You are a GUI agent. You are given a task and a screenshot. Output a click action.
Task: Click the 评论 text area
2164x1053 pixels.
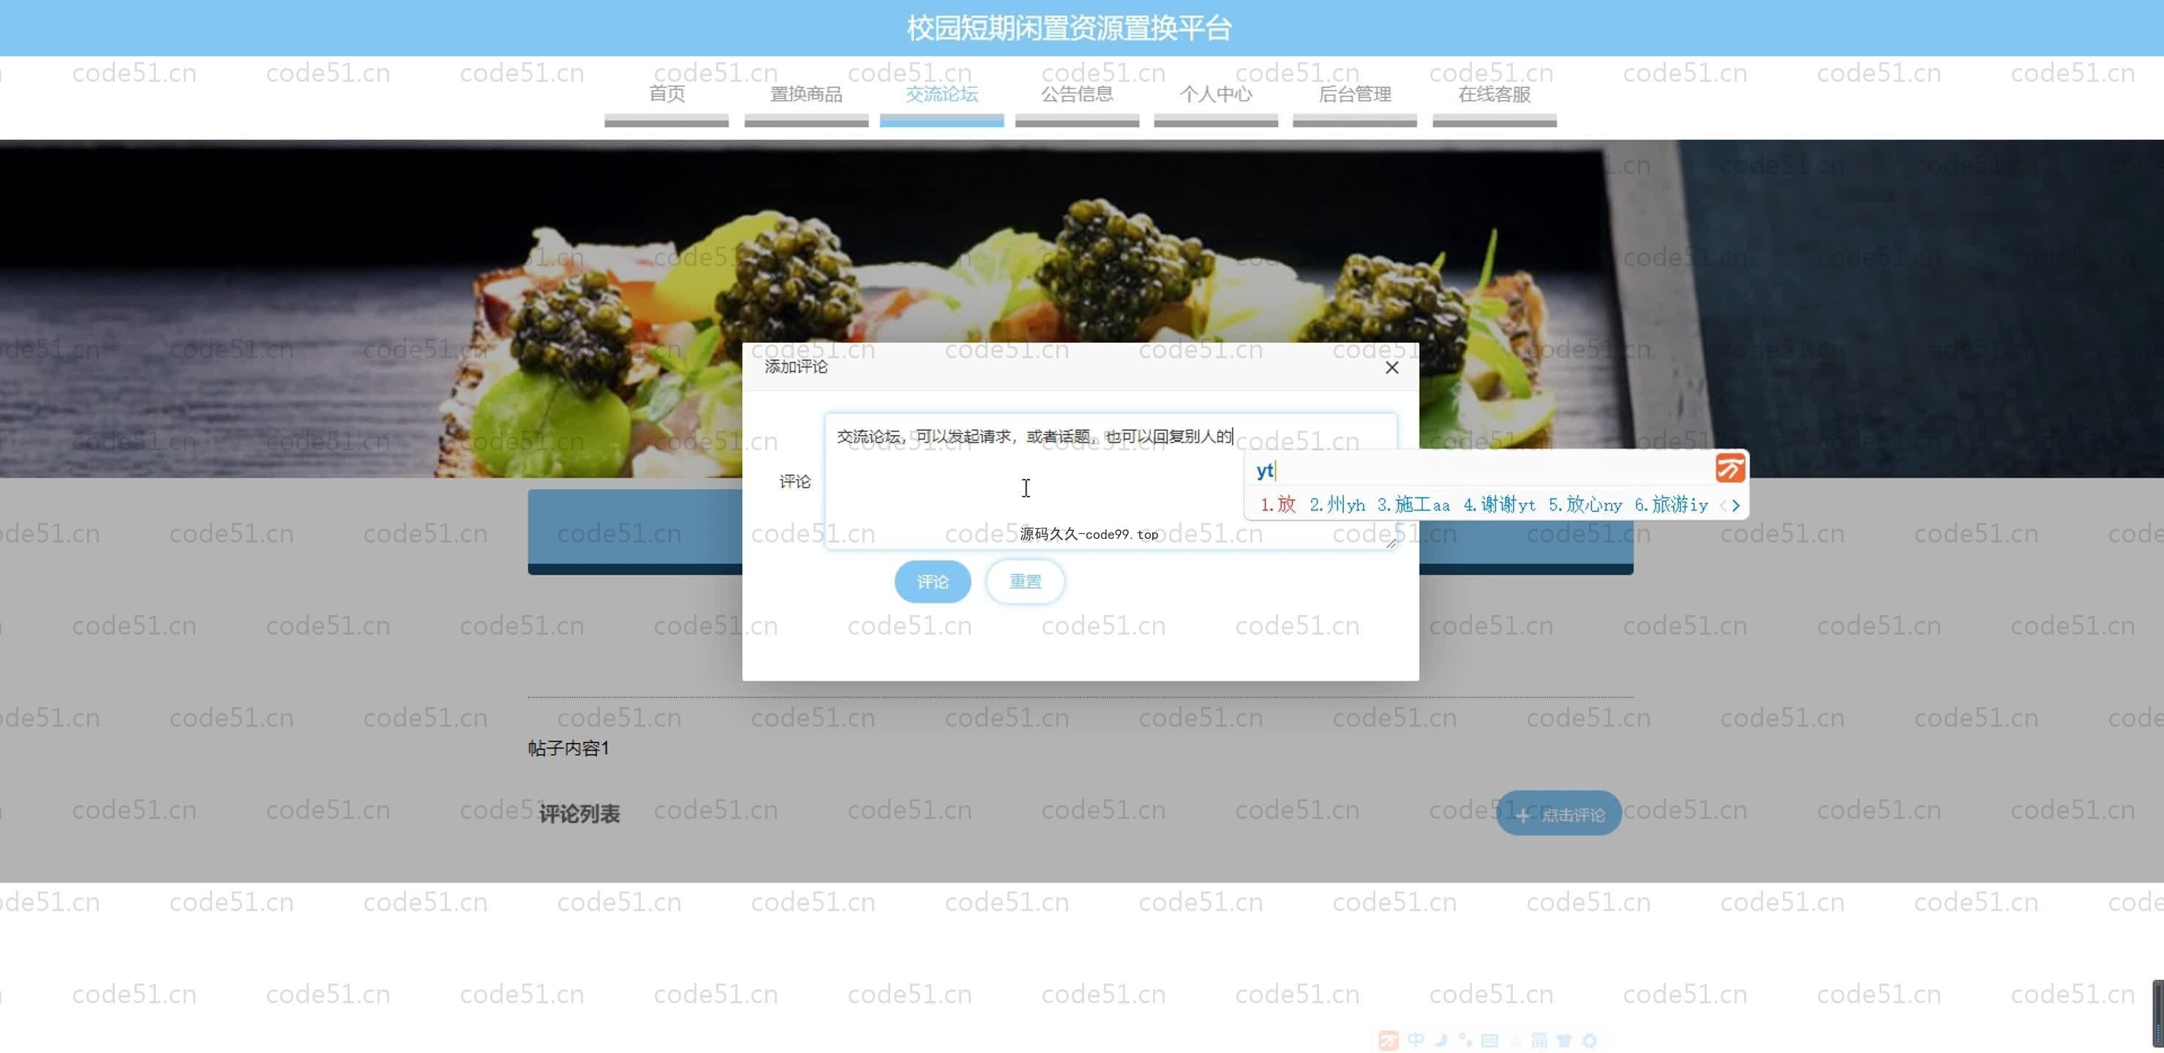point(1111,481)
